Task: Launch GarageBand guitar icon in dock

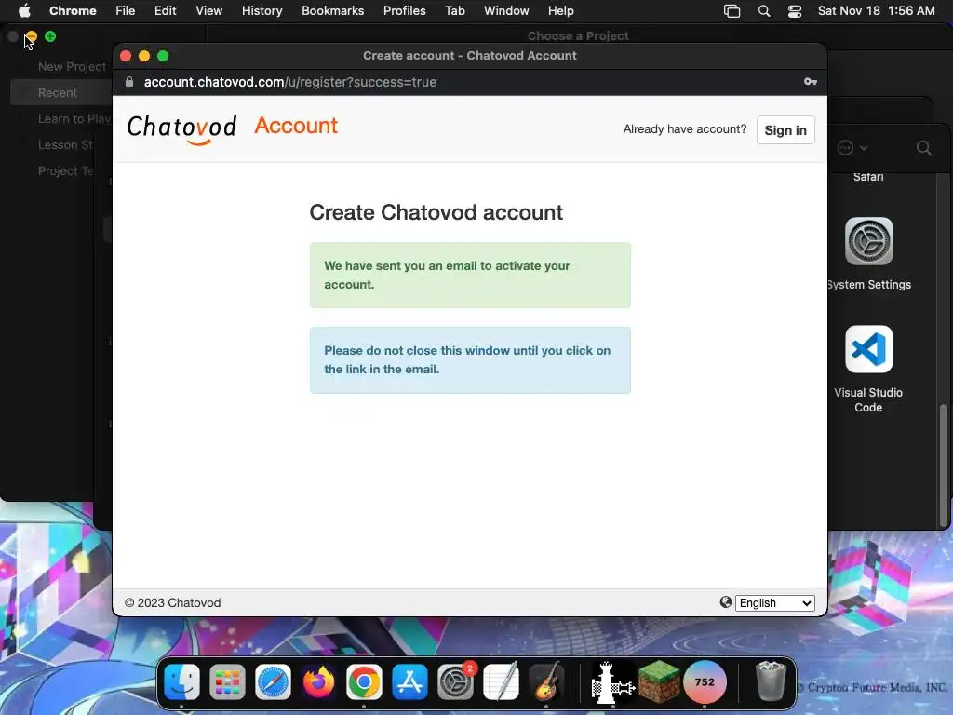Action: click(x=546, y=681)
